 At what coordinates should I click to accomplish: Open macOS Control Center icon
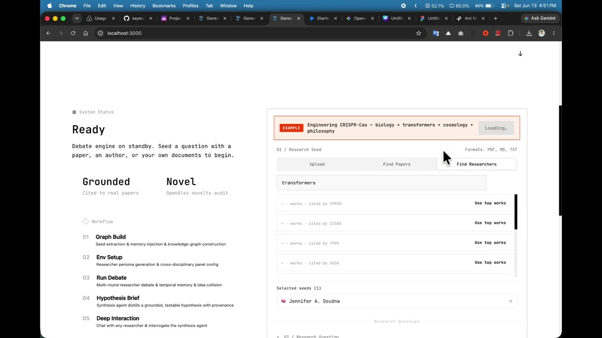(504, 6)
